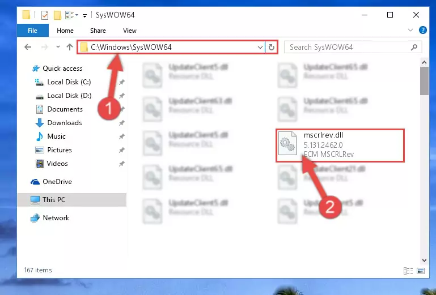Click the Properties icon in quick access toolbar
Screen dimensions: 436x295
pos(44,15)
